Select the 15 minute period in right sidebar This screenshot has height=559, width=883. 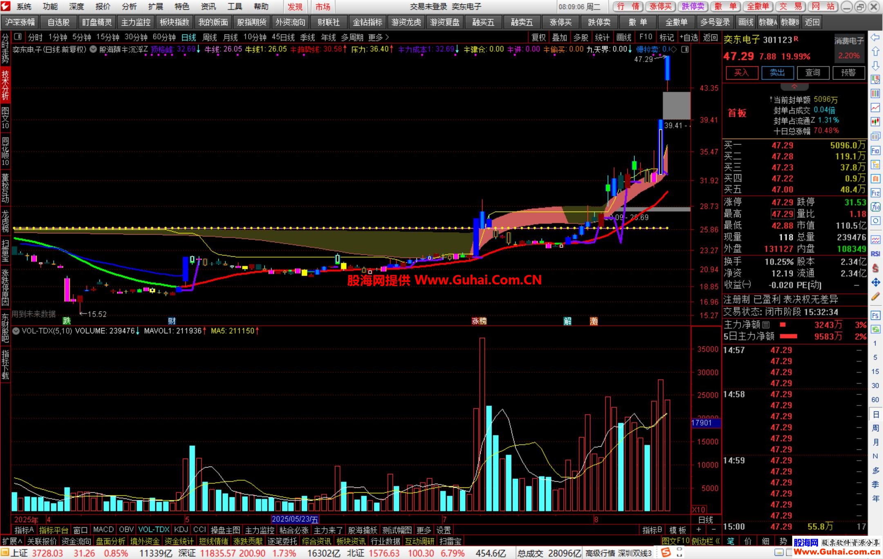[875, 371]
